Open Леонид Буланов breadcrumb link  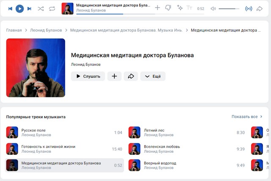pos(46,30)
